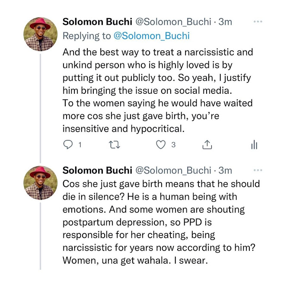Image resolution: width=287 pixels, height=287 pixels.
Task: Click the '3m' timestamp of first tweet
Action: point(225,22)
